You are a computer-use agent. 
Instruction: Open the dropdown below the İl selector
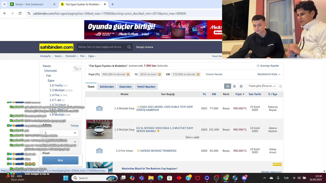[x=61, y=142]
